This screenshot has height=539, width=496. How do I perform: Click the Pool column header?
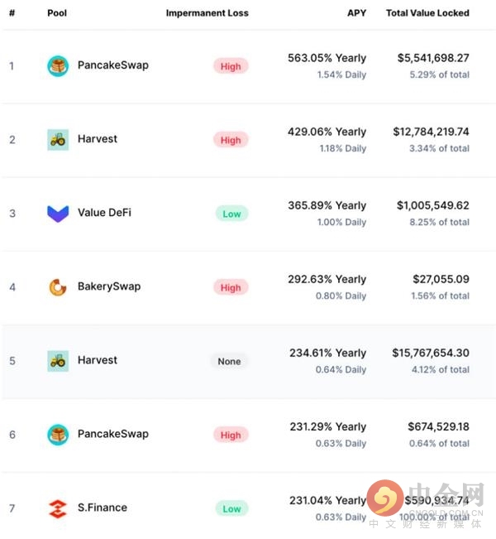point(57,13)
